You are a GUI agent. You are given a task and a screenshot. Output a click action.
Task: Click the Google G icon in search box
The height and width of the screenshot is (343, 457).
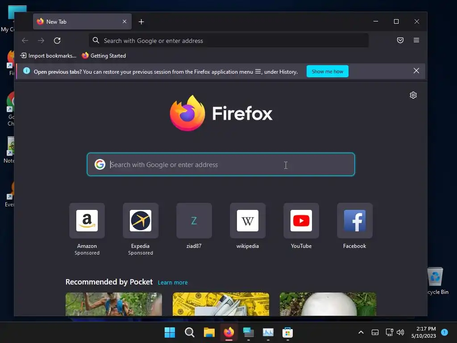tap(100, 164)
